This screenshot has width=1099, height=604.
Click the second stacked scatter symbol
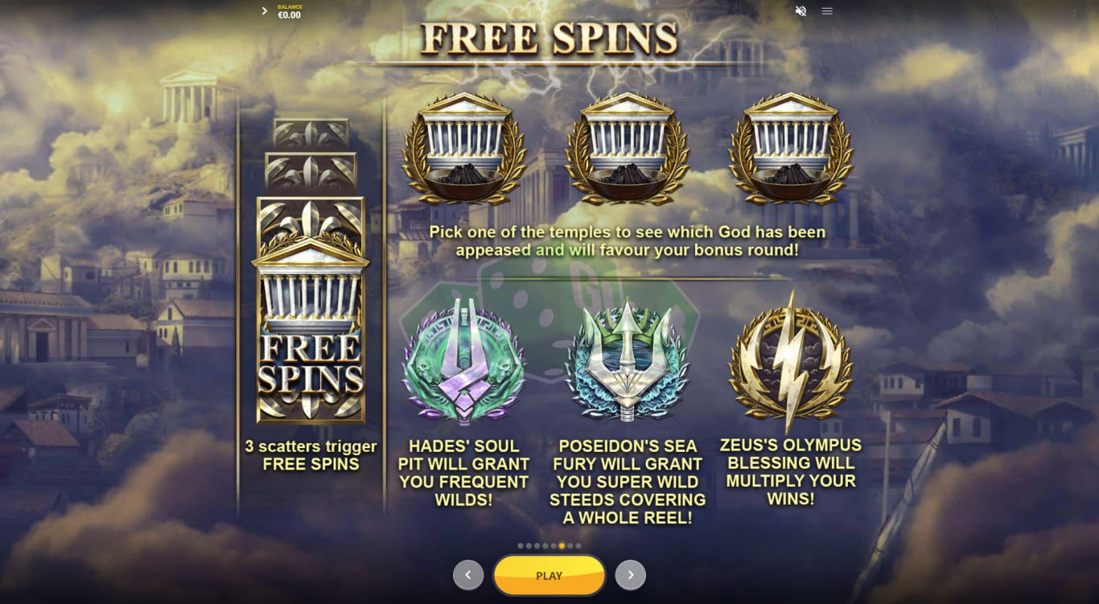point(311,171)
